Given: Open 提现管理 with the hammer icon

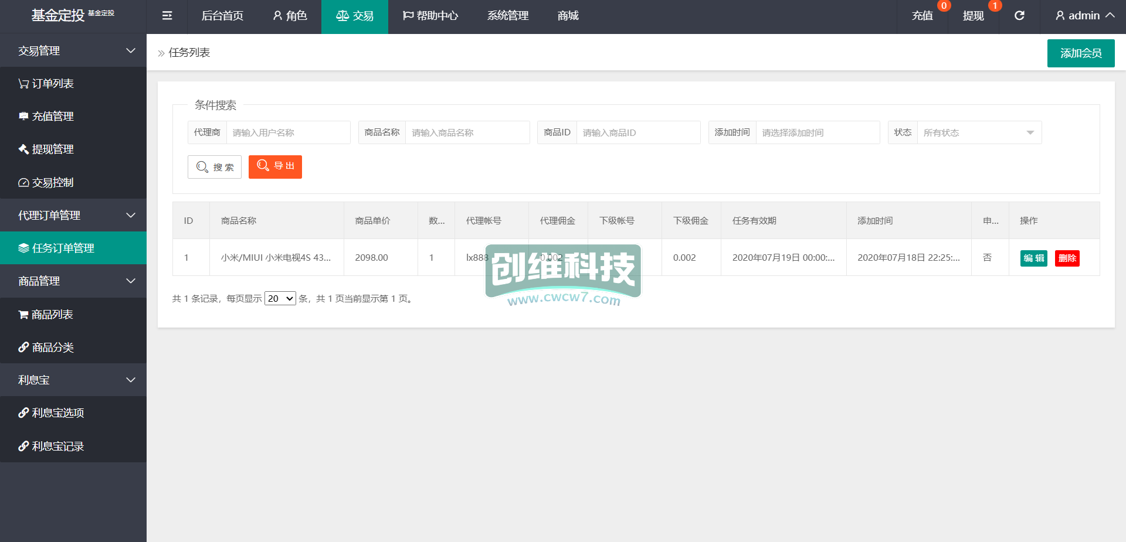Looking at the screenshot, I should click(x=47, y=149).
